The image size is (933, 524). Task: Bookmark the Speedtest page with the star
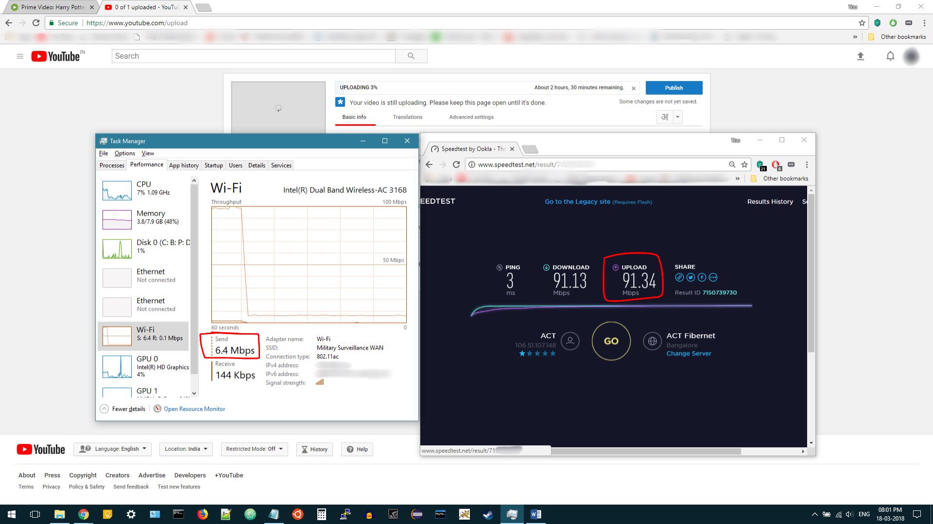coord(744,165)
